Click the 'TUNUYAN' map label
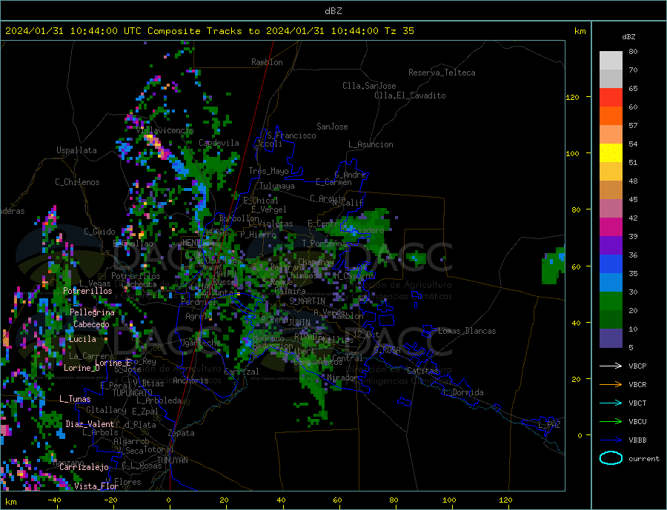 point(172,460)
